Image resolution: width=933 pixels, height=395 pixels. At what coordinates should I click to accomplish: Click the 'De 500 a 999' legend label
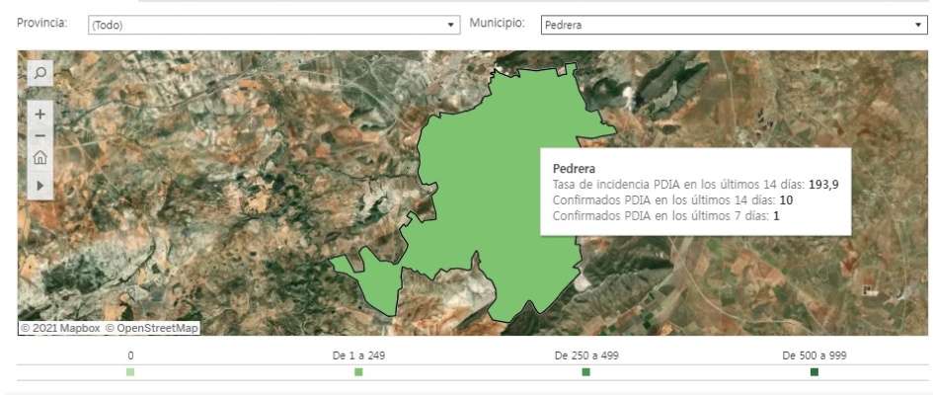(x=815, y=355)
